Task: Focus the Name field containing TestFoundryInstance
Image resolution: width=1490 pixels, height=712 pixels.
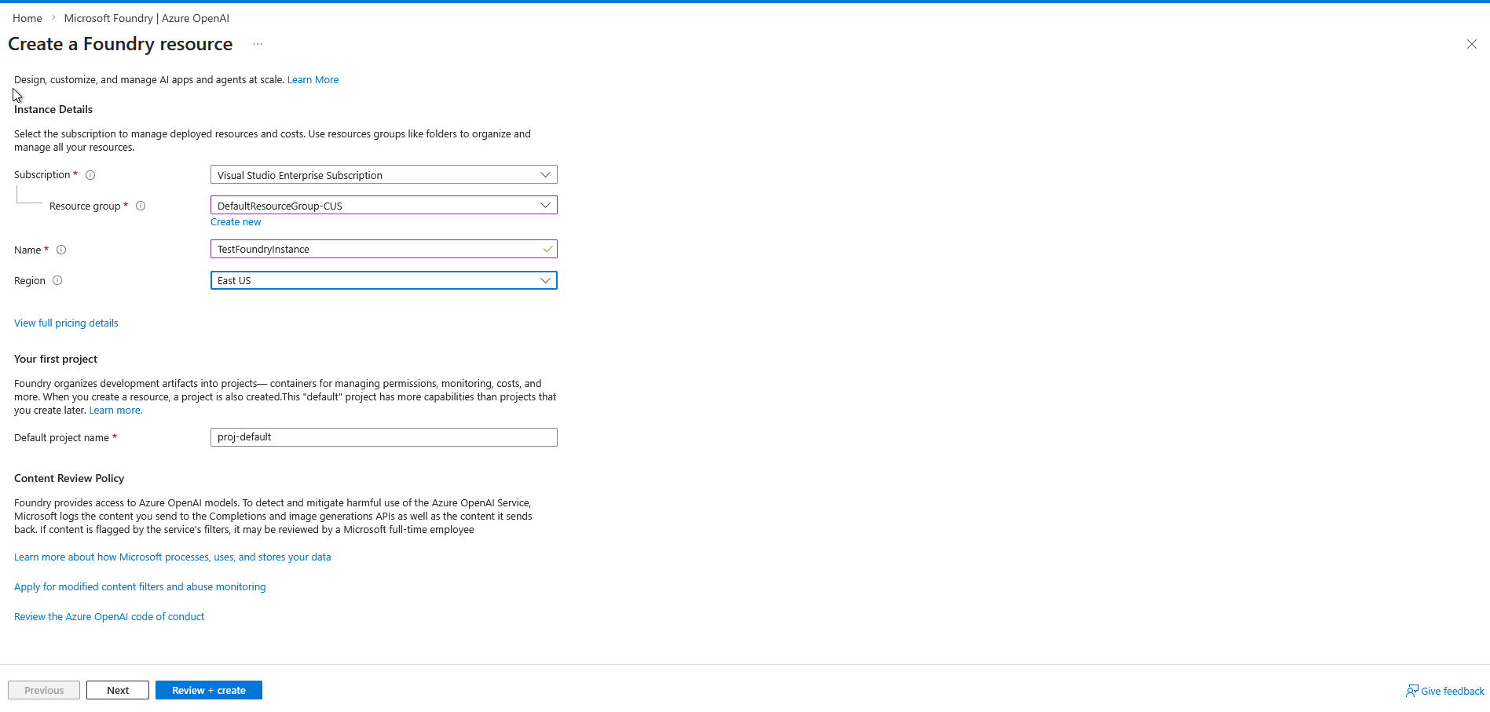Action: (384, 249)
